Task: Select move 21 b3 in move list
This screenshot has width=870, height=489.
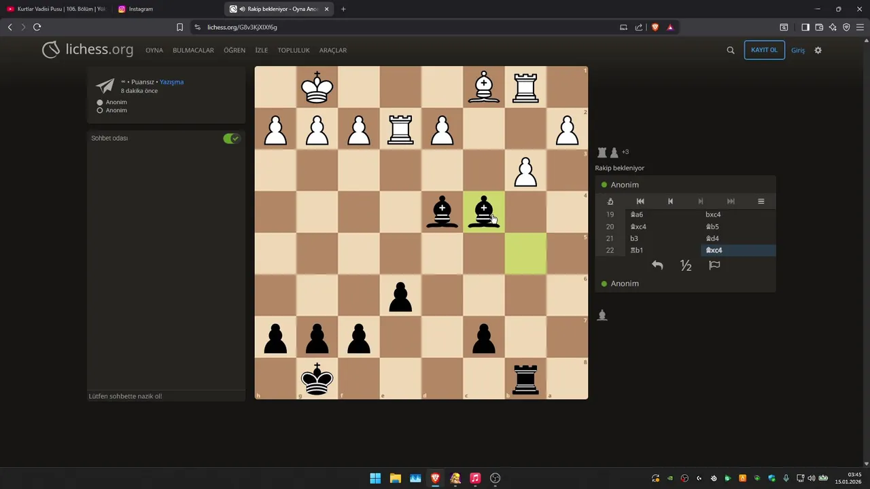Action: (663, 238)
